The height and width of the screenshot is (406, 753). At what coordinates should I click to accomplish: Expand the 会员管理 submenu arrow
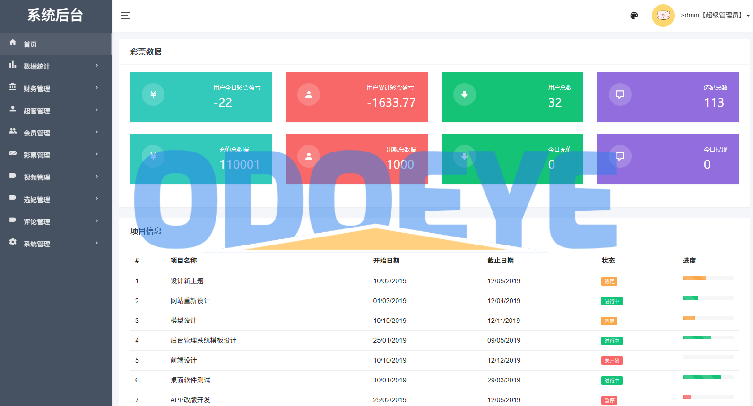pos(97,132)
